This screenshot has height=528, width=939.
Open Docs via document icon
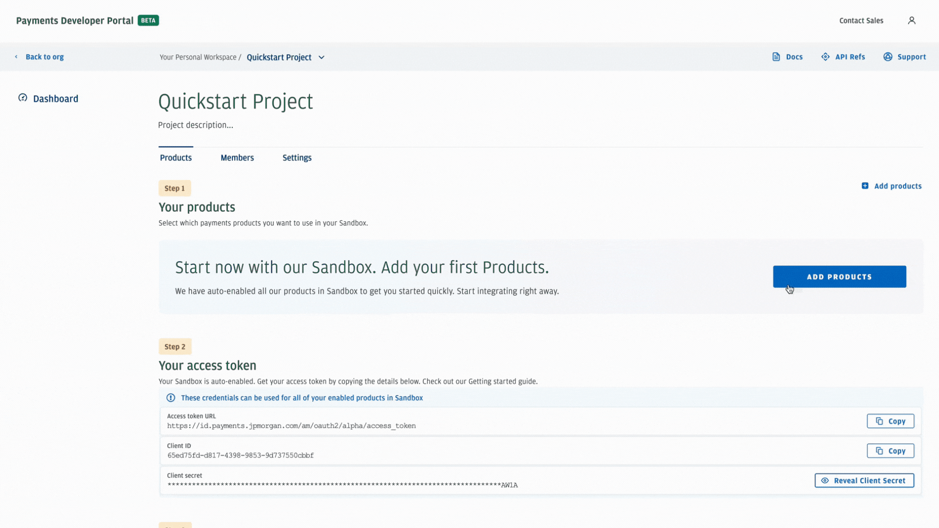tap(776, 57)
